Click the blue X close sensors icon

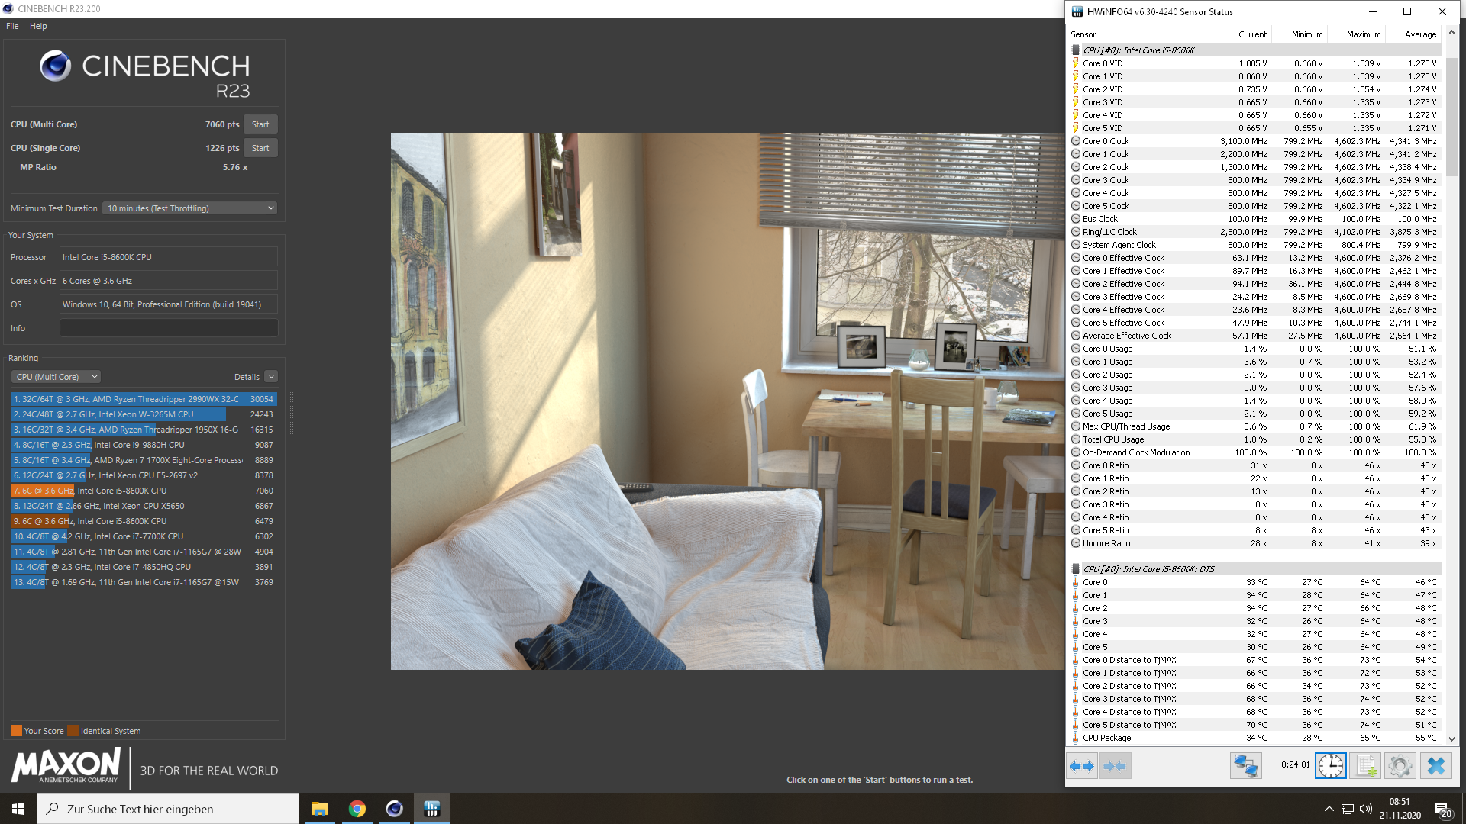click(1435, 766)
